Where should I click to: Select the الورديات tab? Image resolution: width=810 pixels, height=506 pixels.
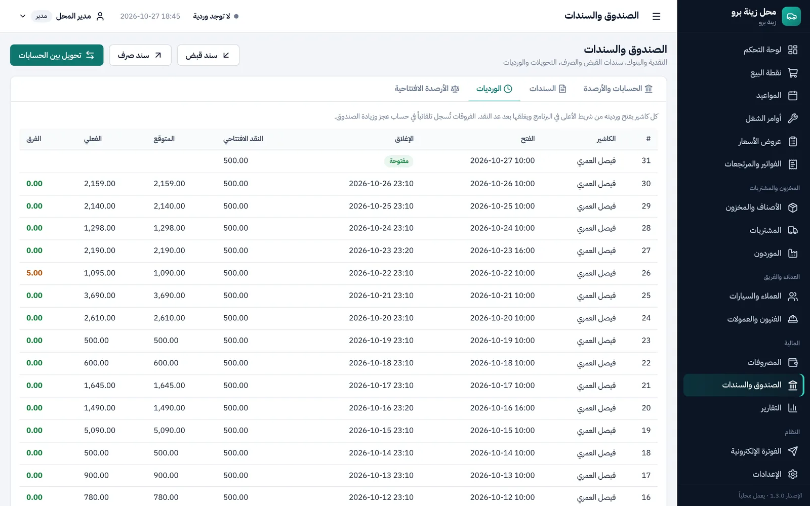(494, 89)
